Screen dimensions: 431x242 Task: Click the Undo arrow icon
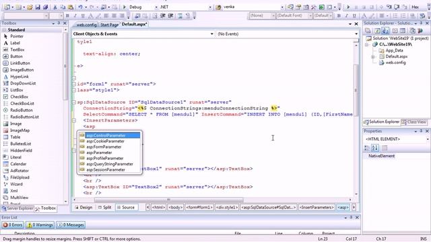coord(80,7)
